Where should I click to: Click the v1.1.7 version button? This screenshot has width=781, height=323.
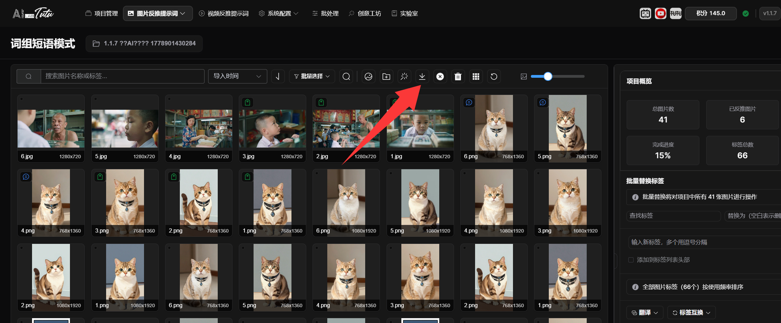tap(770, 13)
